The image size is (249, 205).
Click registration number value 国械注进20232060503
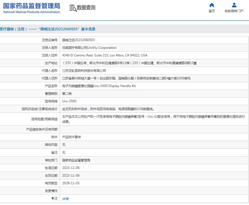pos(78,40)
